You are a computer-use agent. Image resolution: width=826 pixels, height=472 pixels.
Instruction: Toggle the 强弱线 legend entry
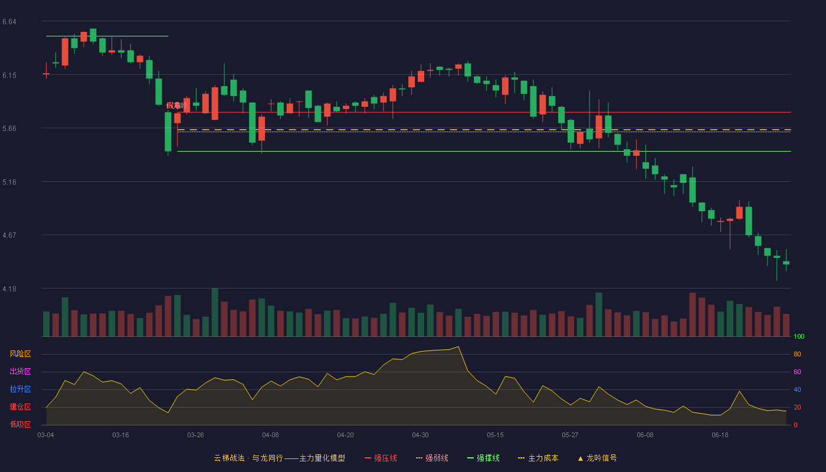point(432,458)
